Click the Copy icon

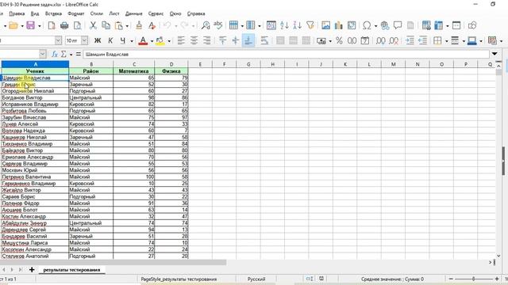(106, 25)
